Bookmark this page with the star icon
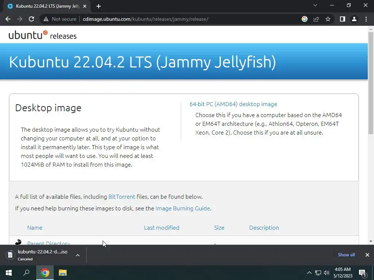Viewport: 374px width, 280px height. (328, 19)
